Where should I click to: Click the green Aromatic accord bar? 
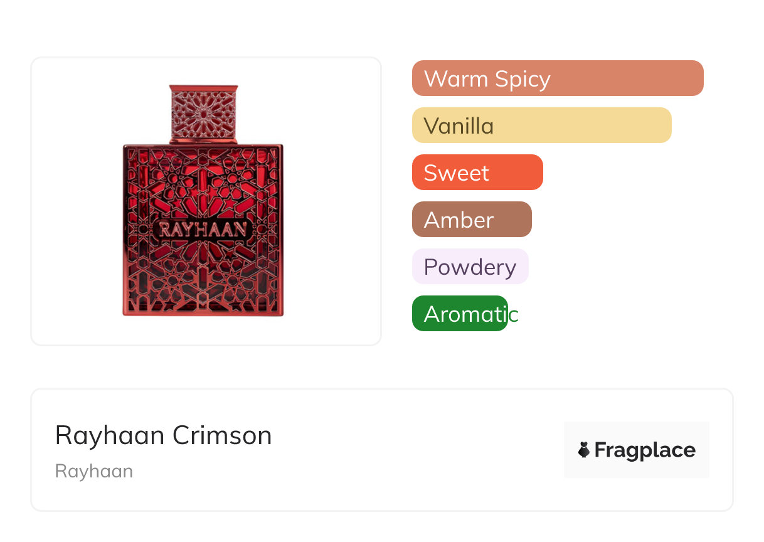(x=459, y=314)
